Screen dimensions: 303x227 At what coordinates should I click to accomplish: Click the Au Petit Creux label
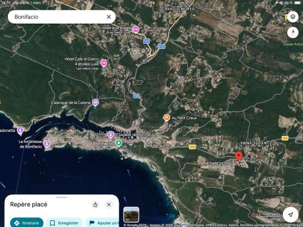click(184, 118)
